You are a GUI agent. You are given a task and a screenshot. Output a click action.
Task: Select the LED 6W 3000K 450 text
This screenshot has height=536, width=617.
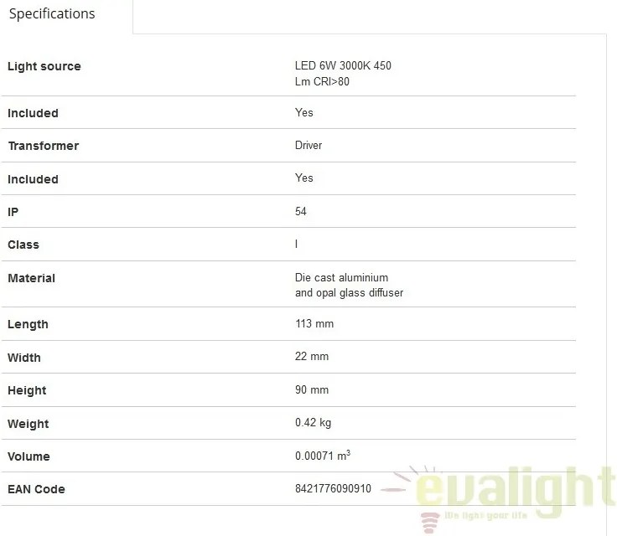(343, 65)
